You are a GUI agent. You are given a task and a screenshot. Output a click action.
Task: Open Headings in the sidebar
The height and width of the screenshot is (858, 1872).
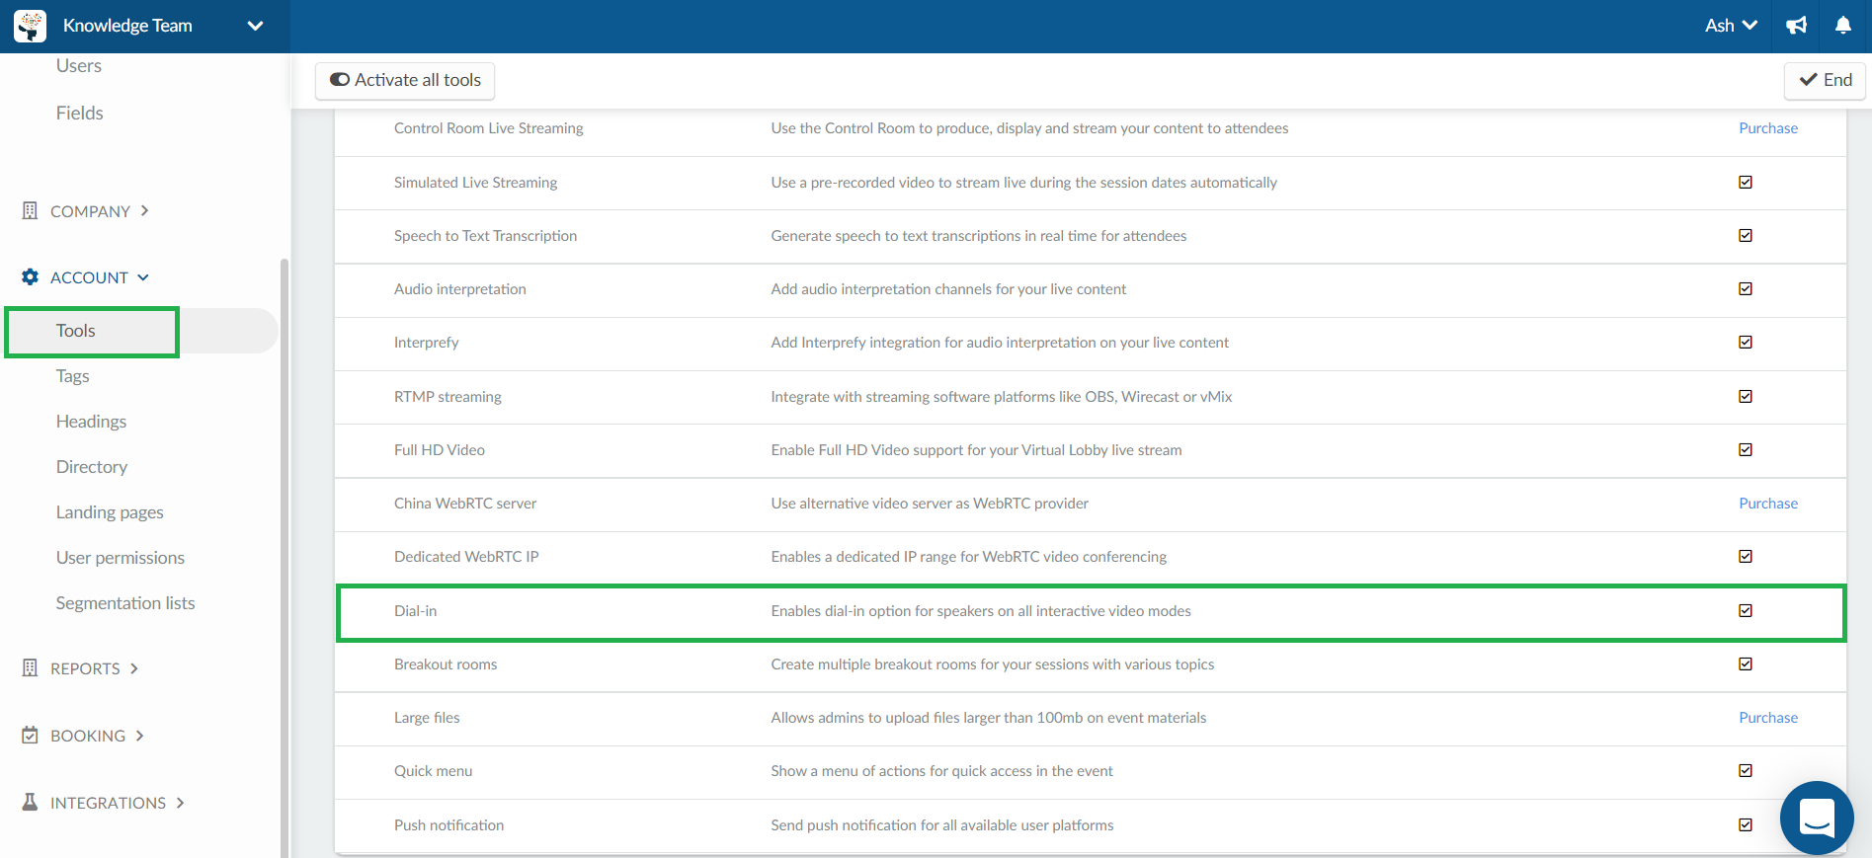pyautogui.click(x=92, y=422)
